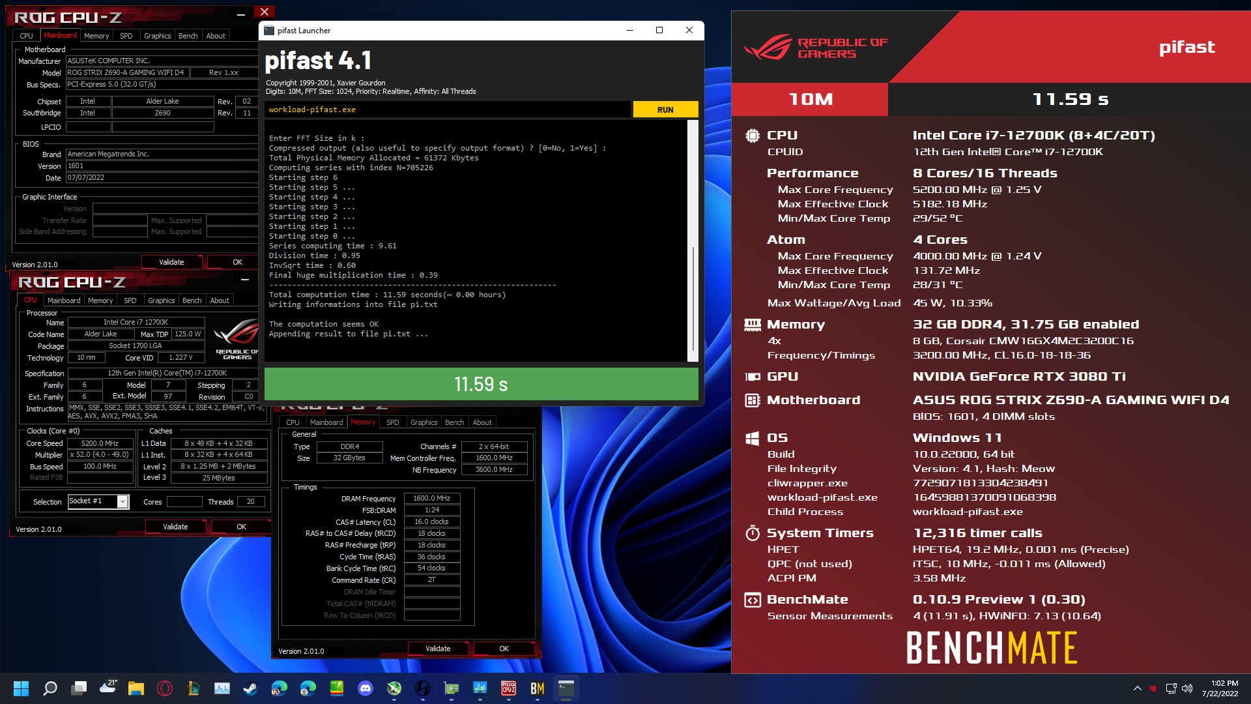Click the taskbar clock showing 1:02 PM
The height and width of the screenshot is (704, 1251).
1220,688
